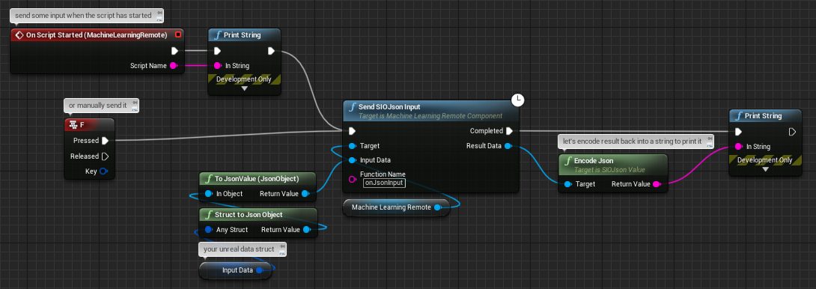Click Target input pin of Send SIOJson Input

pos(353,146)
